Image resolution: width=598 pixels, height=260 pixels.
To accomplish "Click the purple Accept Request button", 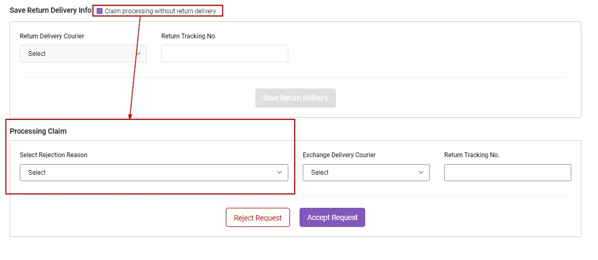I will 332,217.
